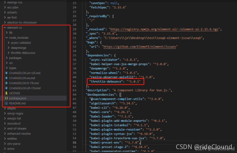Click the "bugs" key on line 32
237x153 pixels.
(x=91, y=42)
